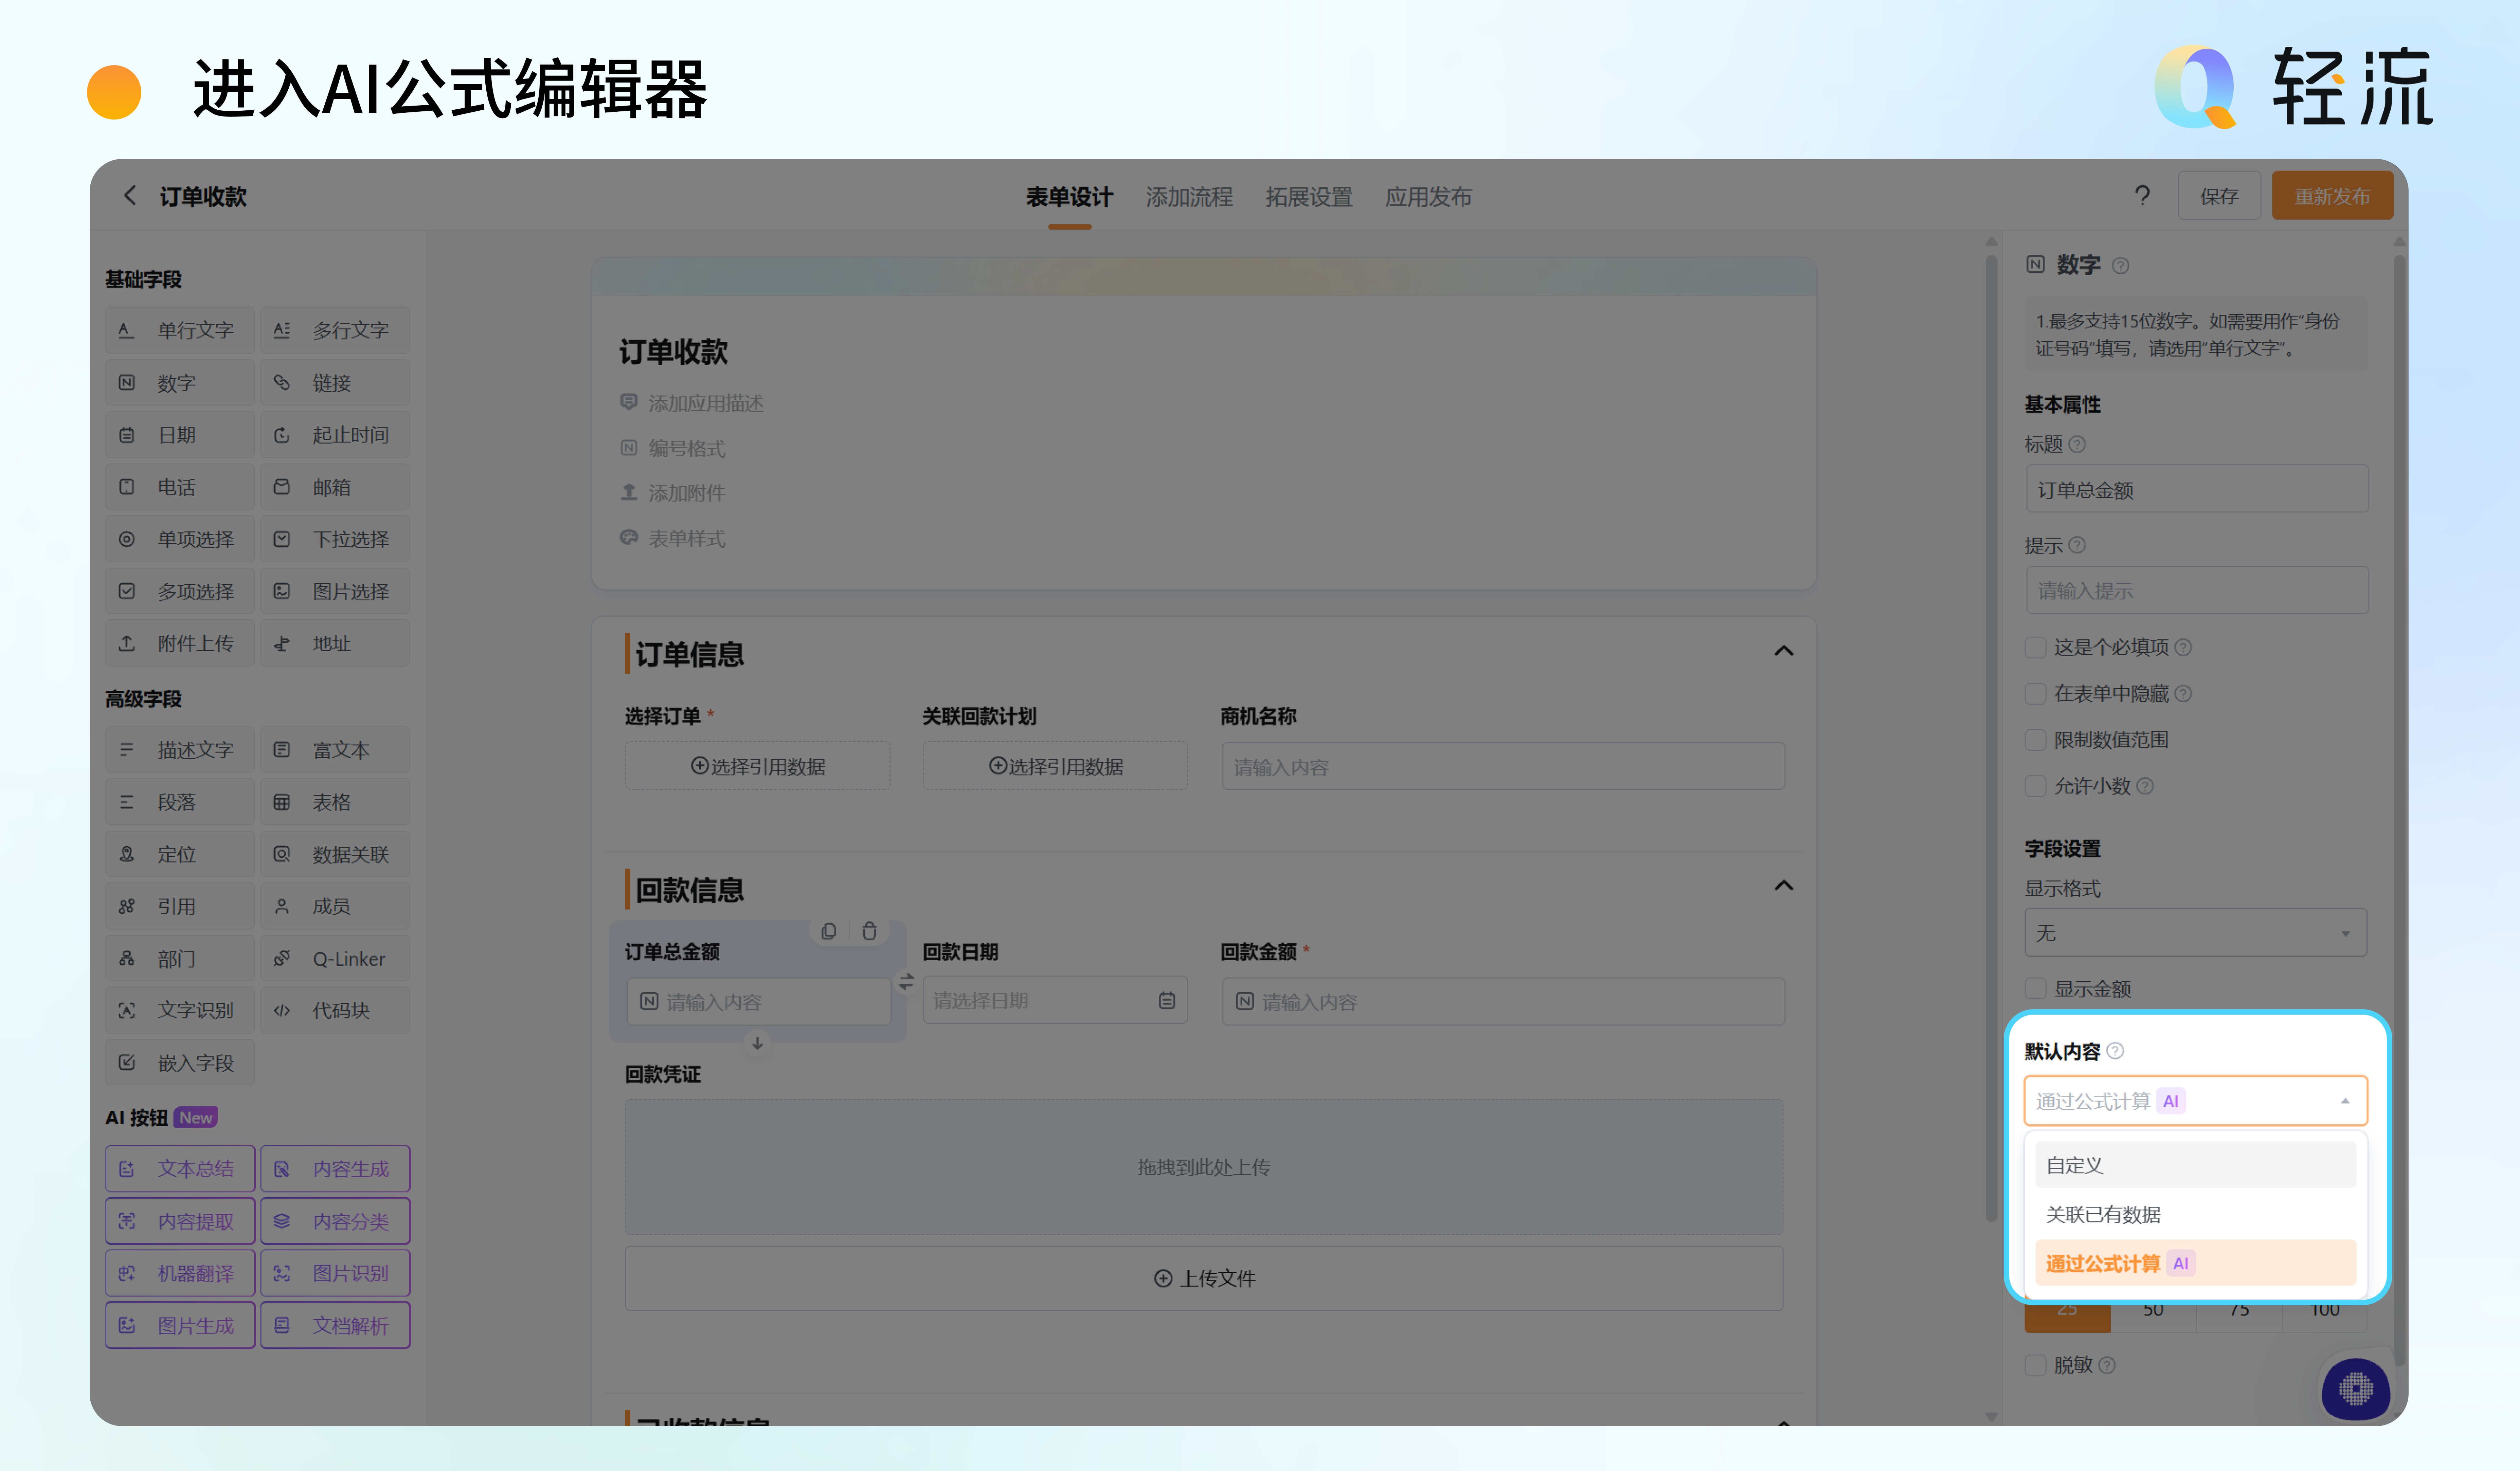Click the form canvas vertical scrollbar
This screenshot has width=2520, height=1471.
1991,738
